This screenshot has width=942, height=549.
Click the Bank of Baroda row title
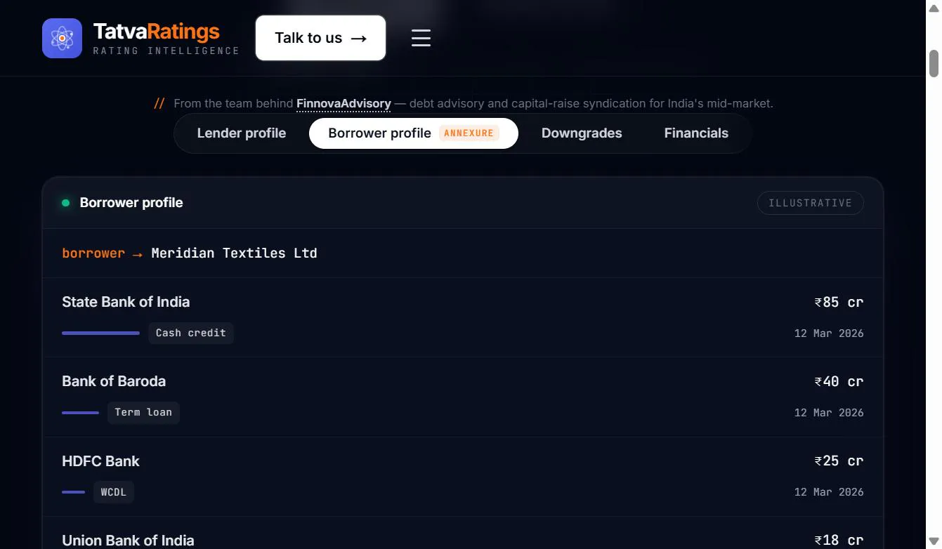point(114,381)
